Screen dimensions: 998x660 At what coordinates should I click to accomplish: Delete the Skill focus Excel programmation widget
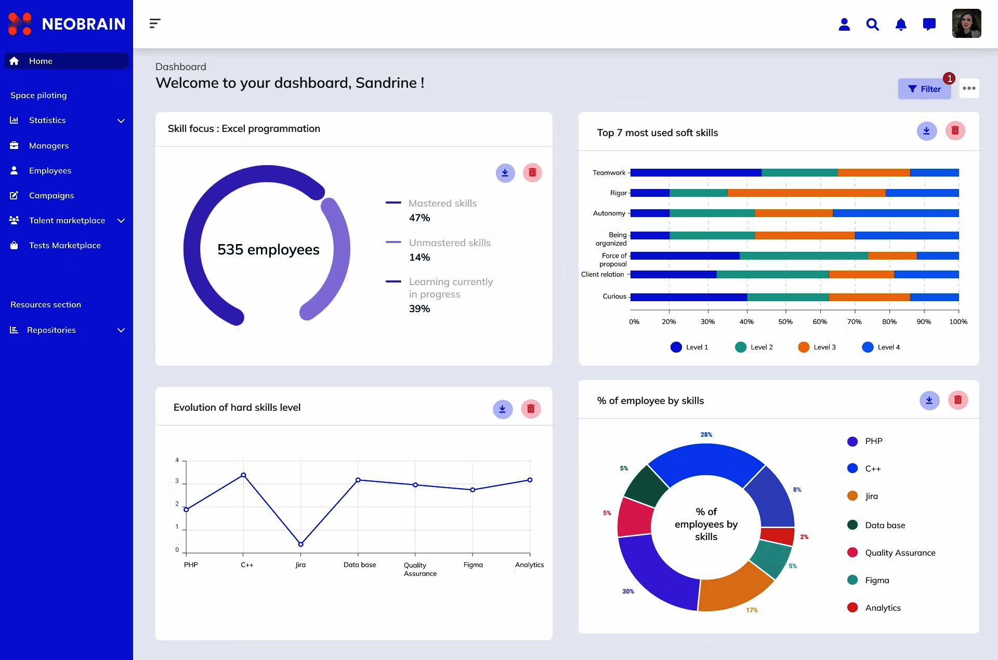coord(532,172)
